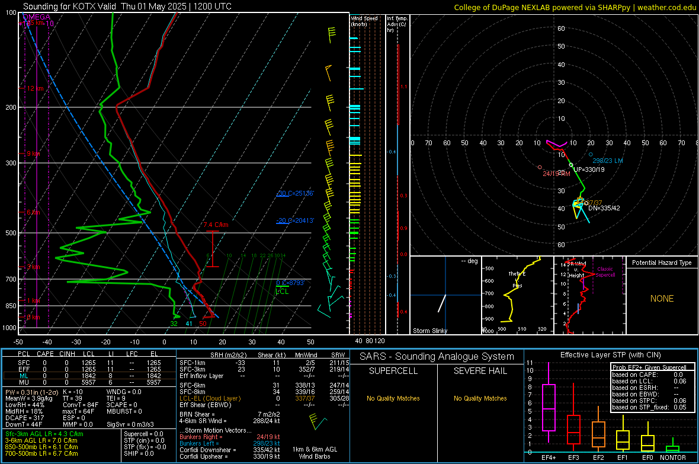Select the MU parcel row label

point(24,382)
